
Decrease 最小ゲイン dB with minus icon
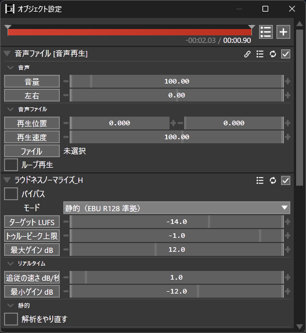[66, 291]
